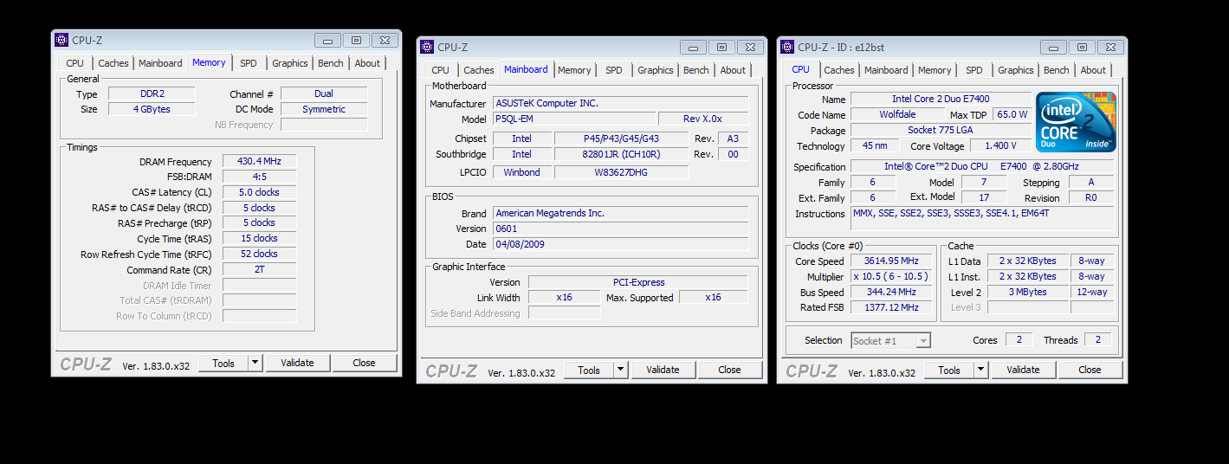This screenshot has height=464, width=1229.
Task: Click Validate button in Memory window
Action: [x=297, y=363]
